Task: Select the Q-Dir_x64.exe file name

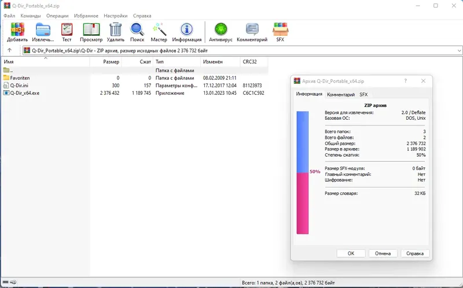Action: point(24,93)
